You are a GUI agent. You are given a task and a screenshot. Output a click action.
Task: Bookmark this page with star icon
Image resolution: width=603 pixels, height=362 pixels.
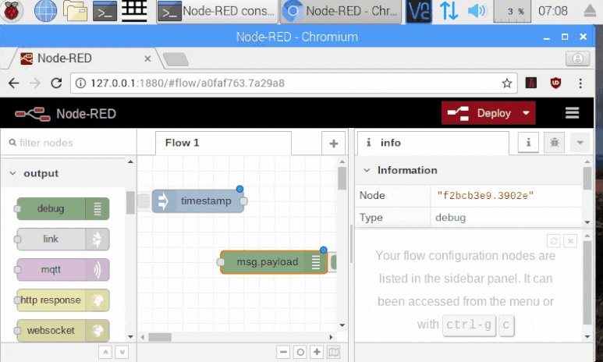tap(507, 83)
